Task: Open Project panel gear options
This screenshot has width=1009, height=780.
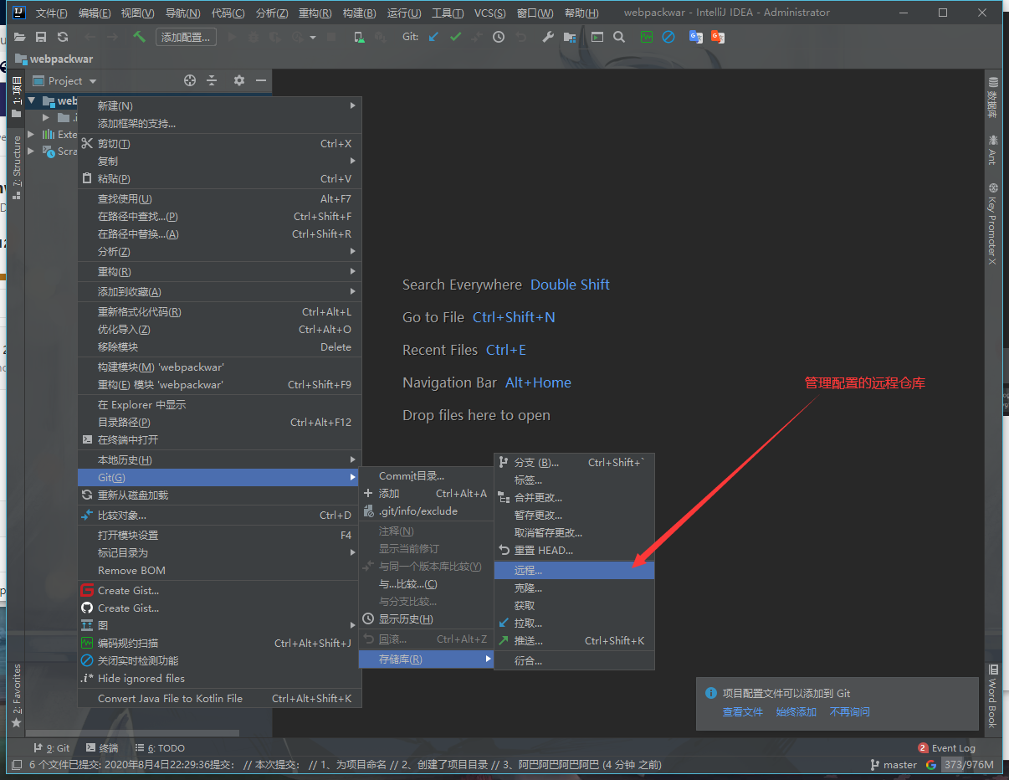Action: [239, 80]
